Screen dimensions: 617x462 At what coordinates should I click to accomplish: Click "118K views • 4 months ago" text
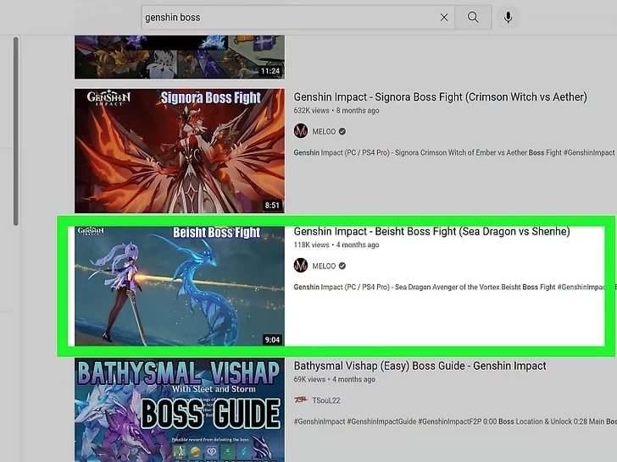(x=336, y=245)
